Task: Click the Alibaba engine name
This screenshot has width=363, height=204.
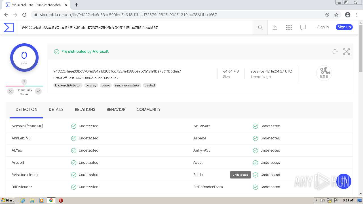Action: click(x=200, y=138)
